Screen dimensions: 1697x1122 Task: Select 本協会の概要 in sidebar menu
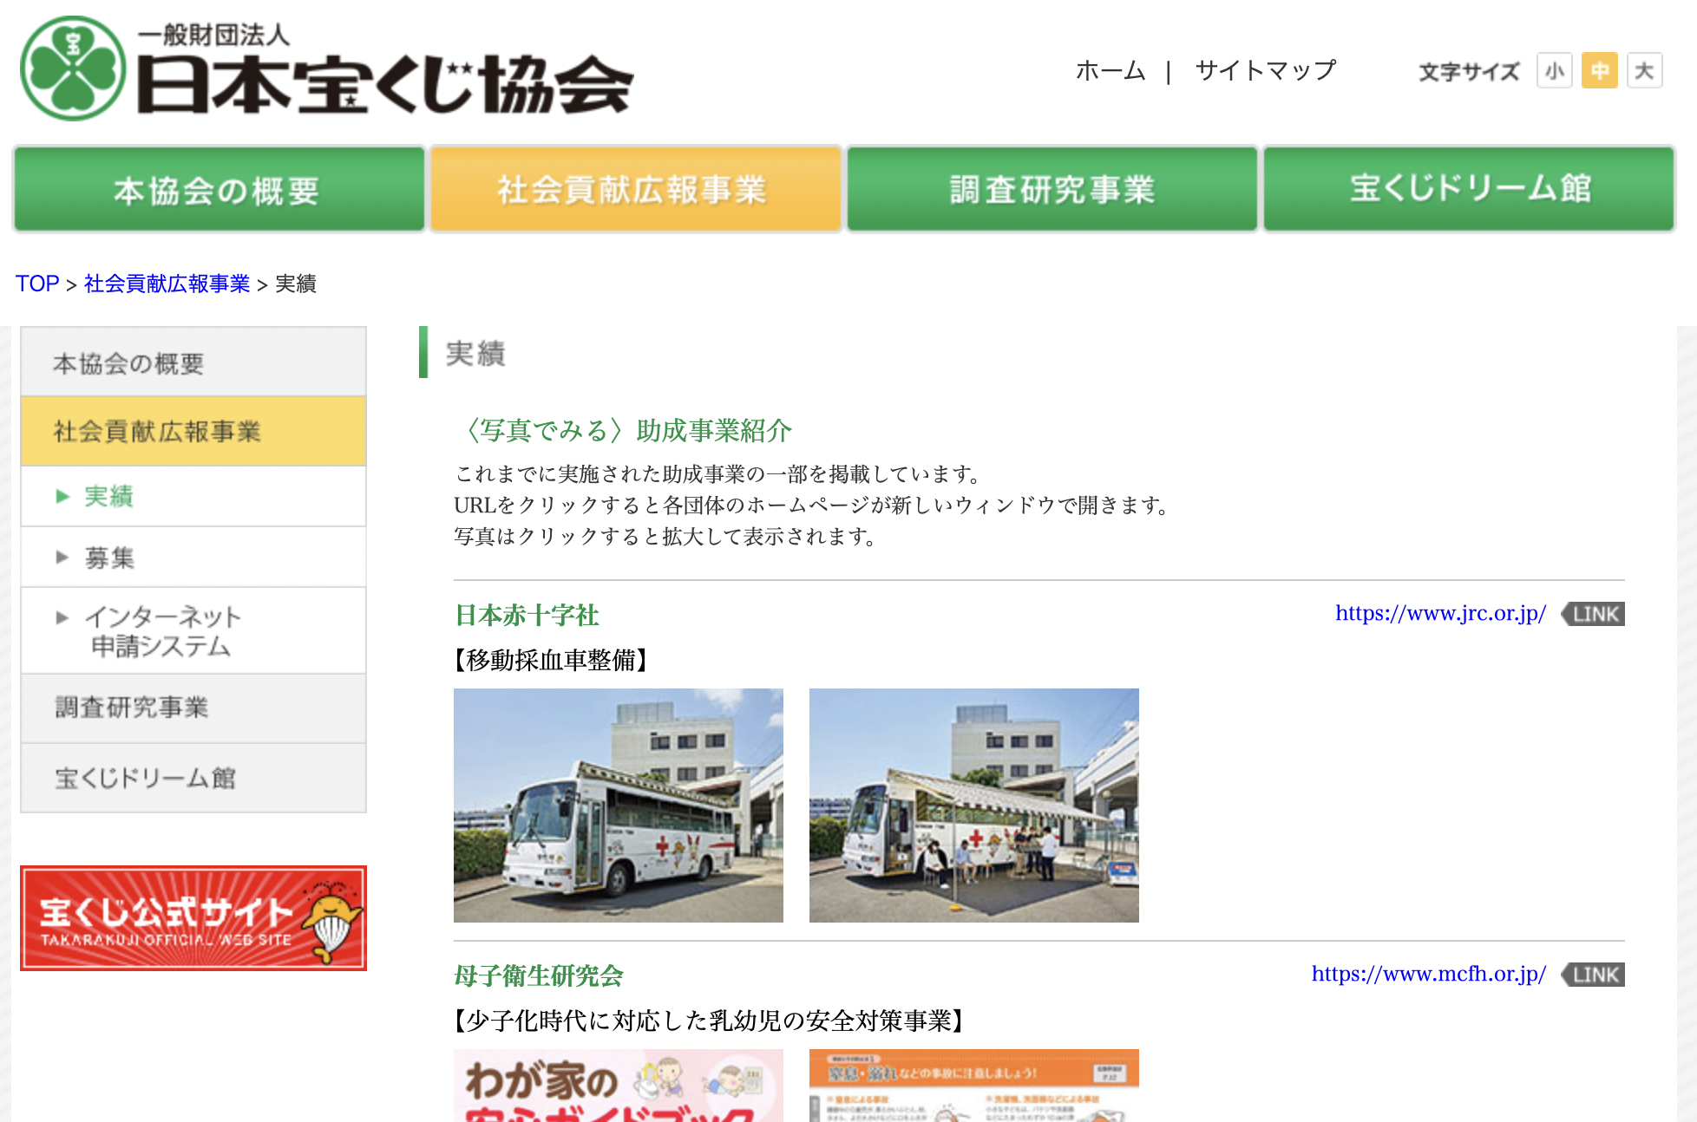tap(193, 362)
